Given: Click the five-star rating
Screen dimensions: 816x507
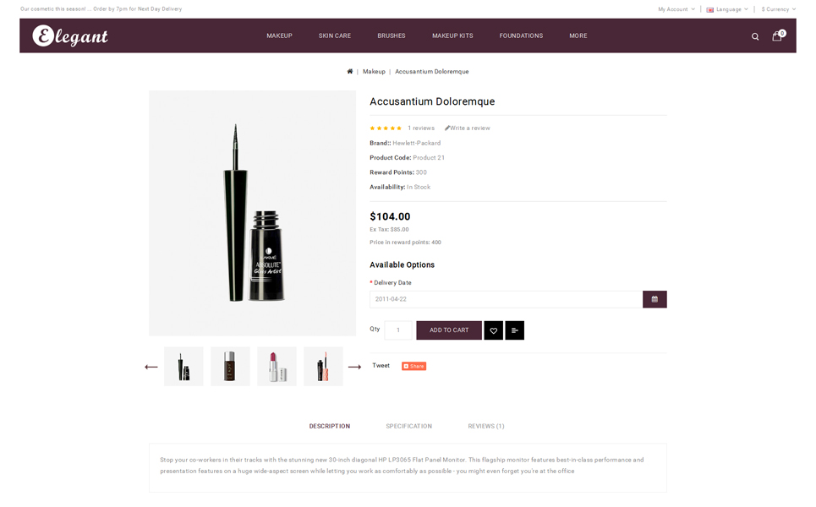Looking at the screenshot, I should coord(386,128).
